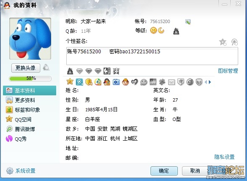Click the edit nickname icon beside account number
247x181 pixels.
click(188, 21)
